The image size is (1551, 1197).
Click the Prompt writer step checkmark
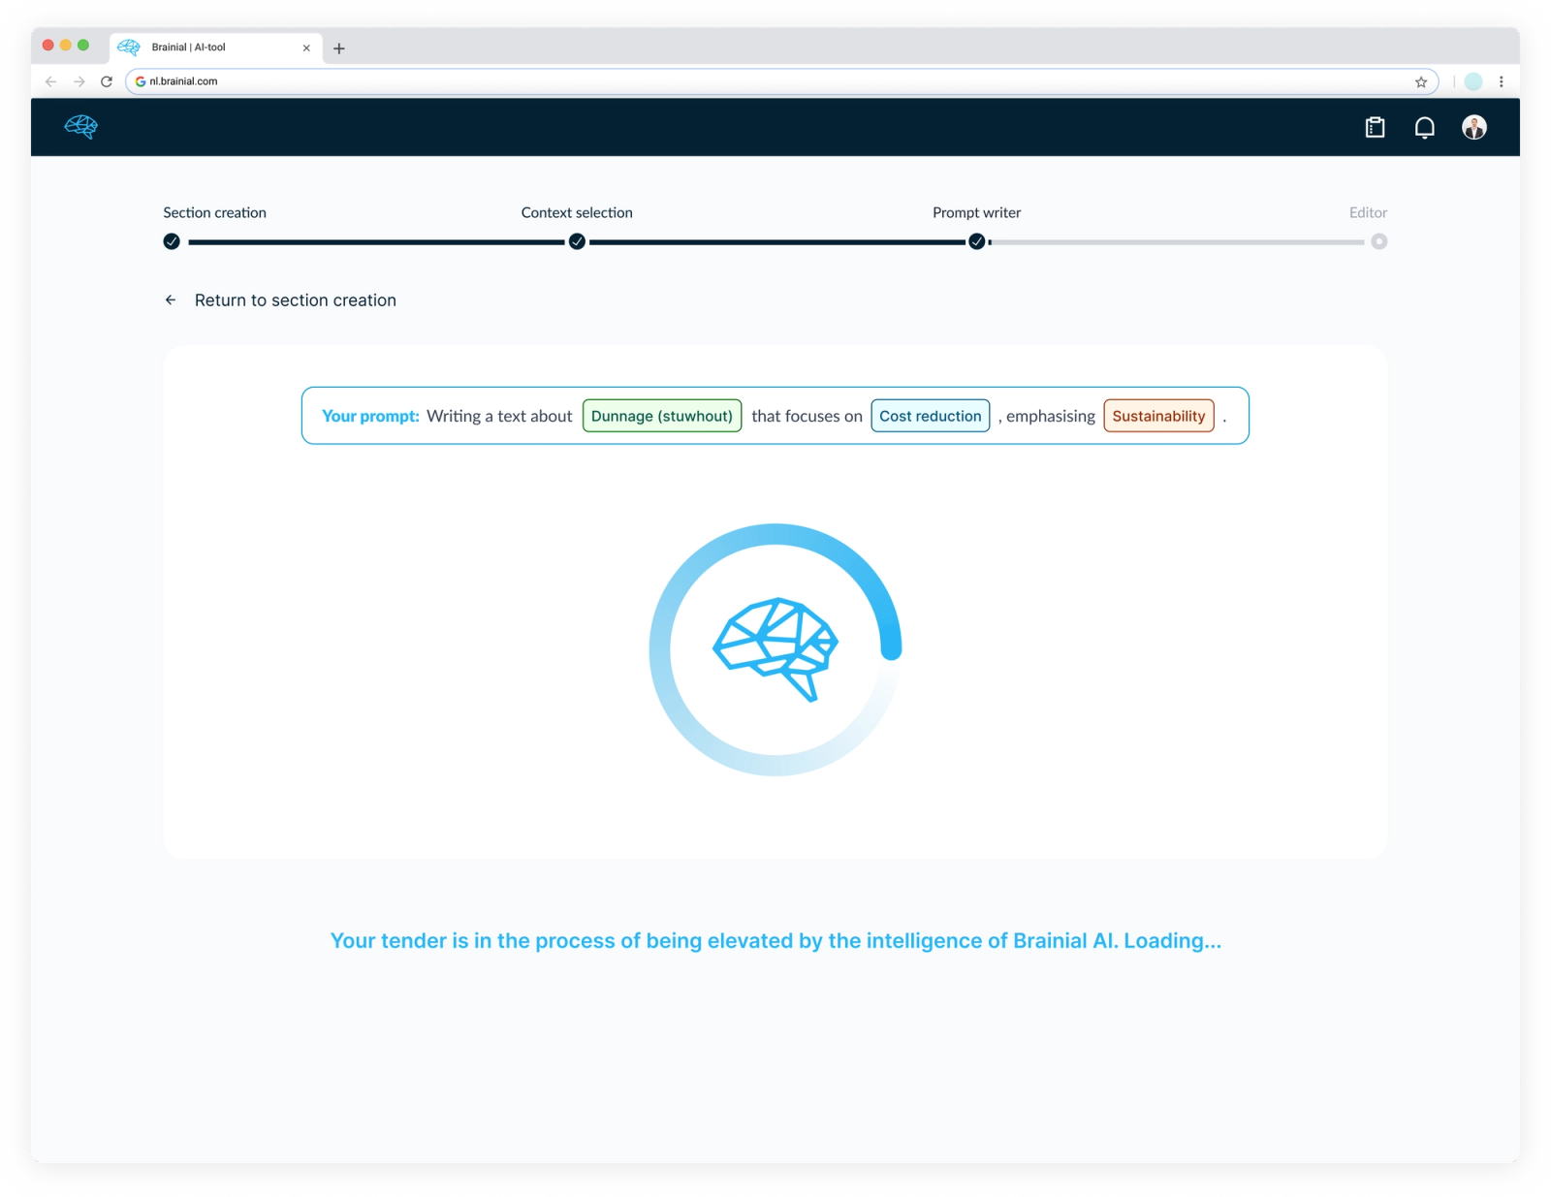coord(977,241)
